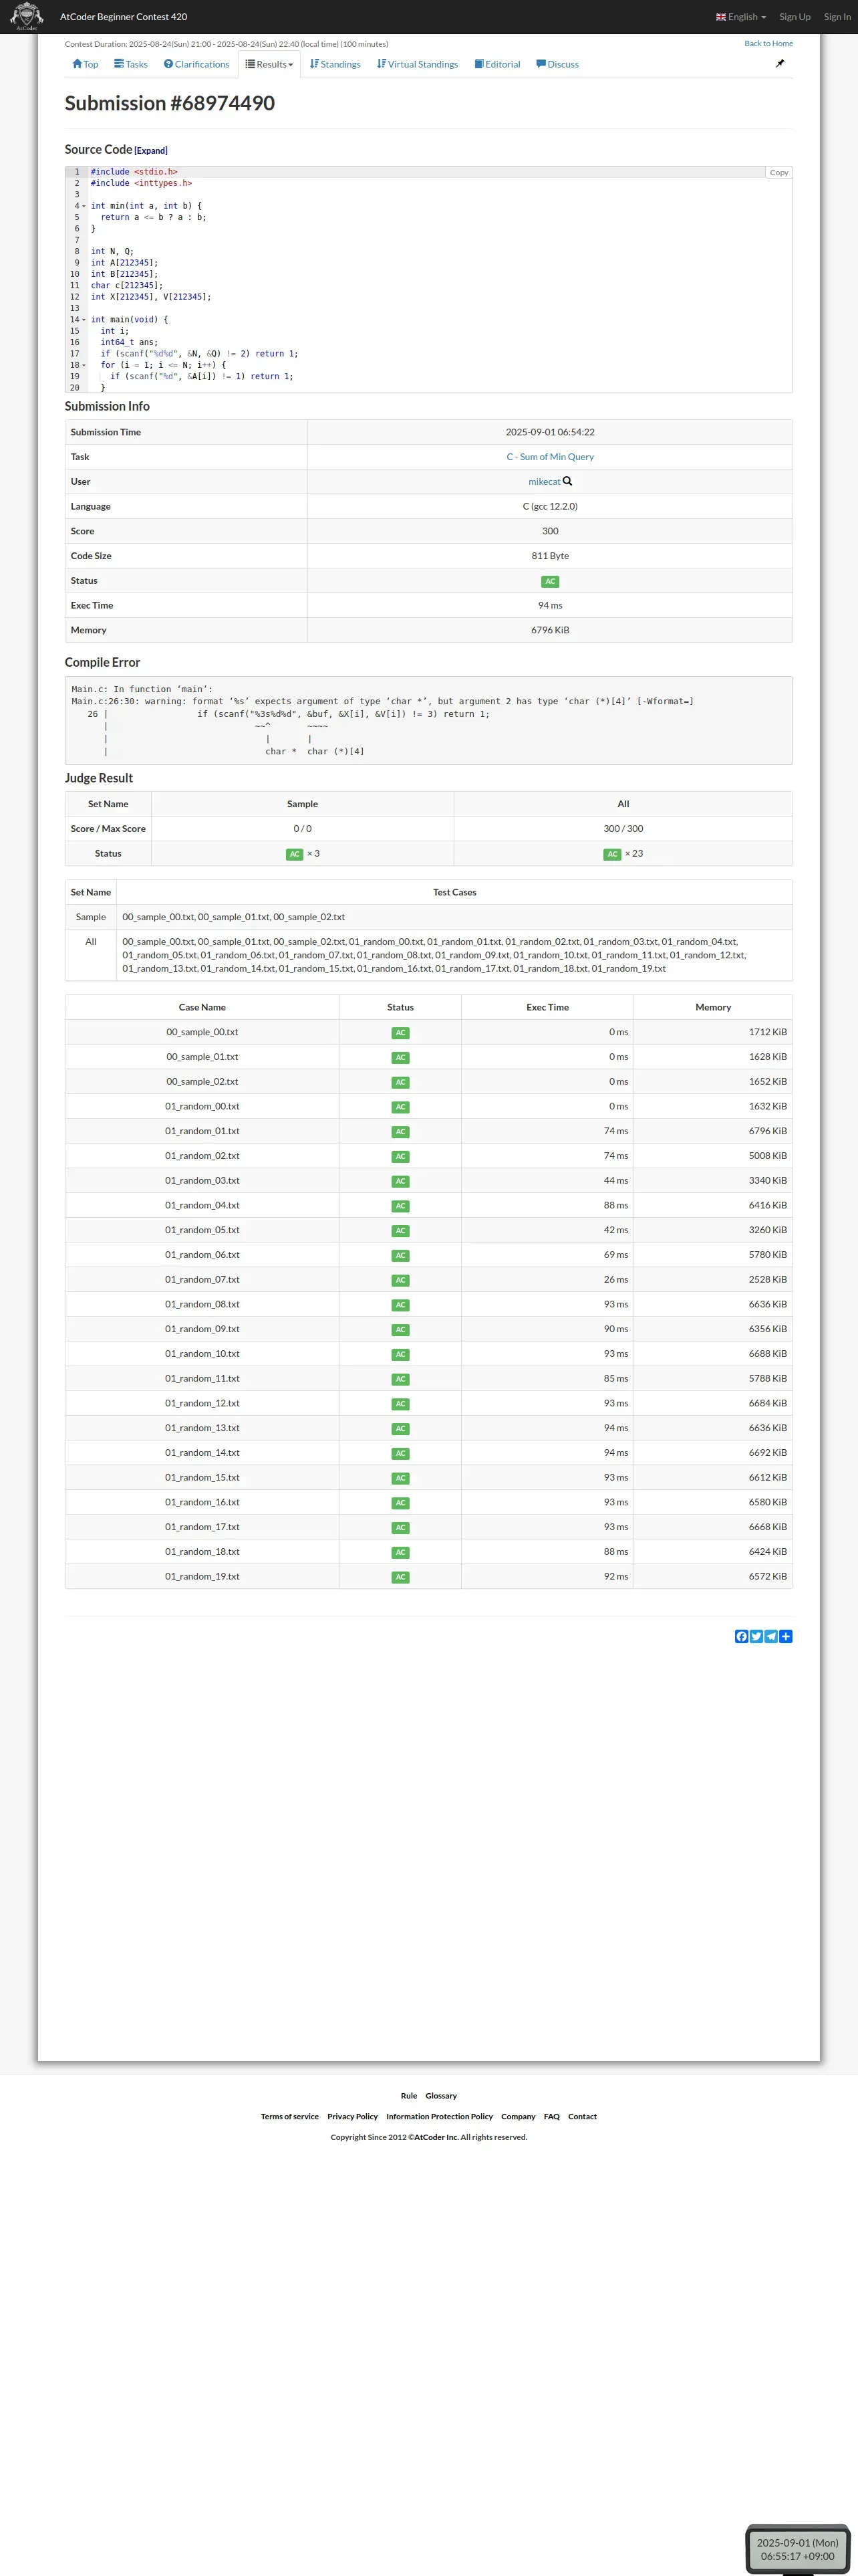Click the code size value 811 Byte
The height and width of the screenshot is (2576, 858).
[551, 556]
